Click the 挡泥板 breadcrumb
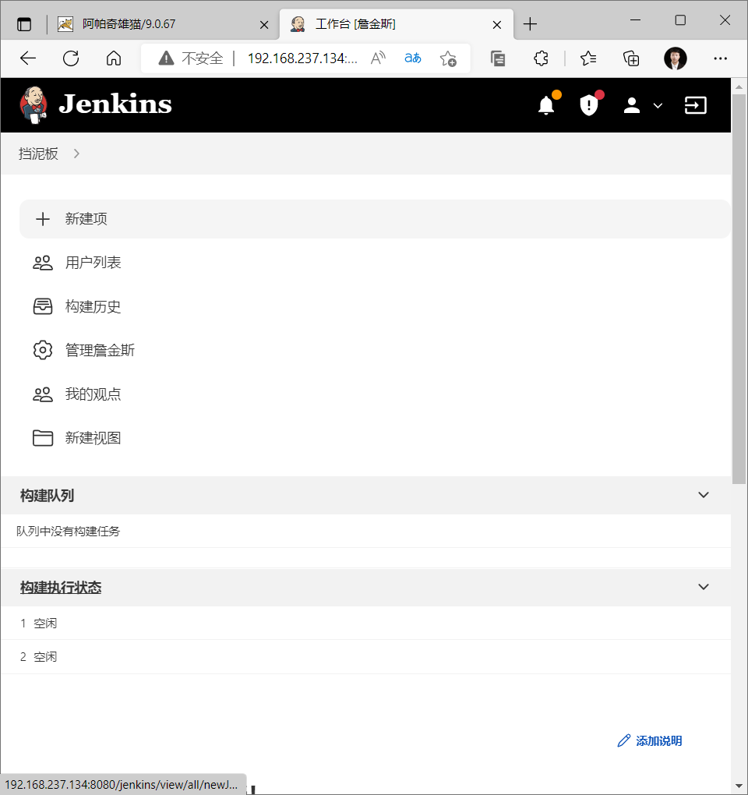The height and width of the screenshot is (795, 748). coord(38,154)
